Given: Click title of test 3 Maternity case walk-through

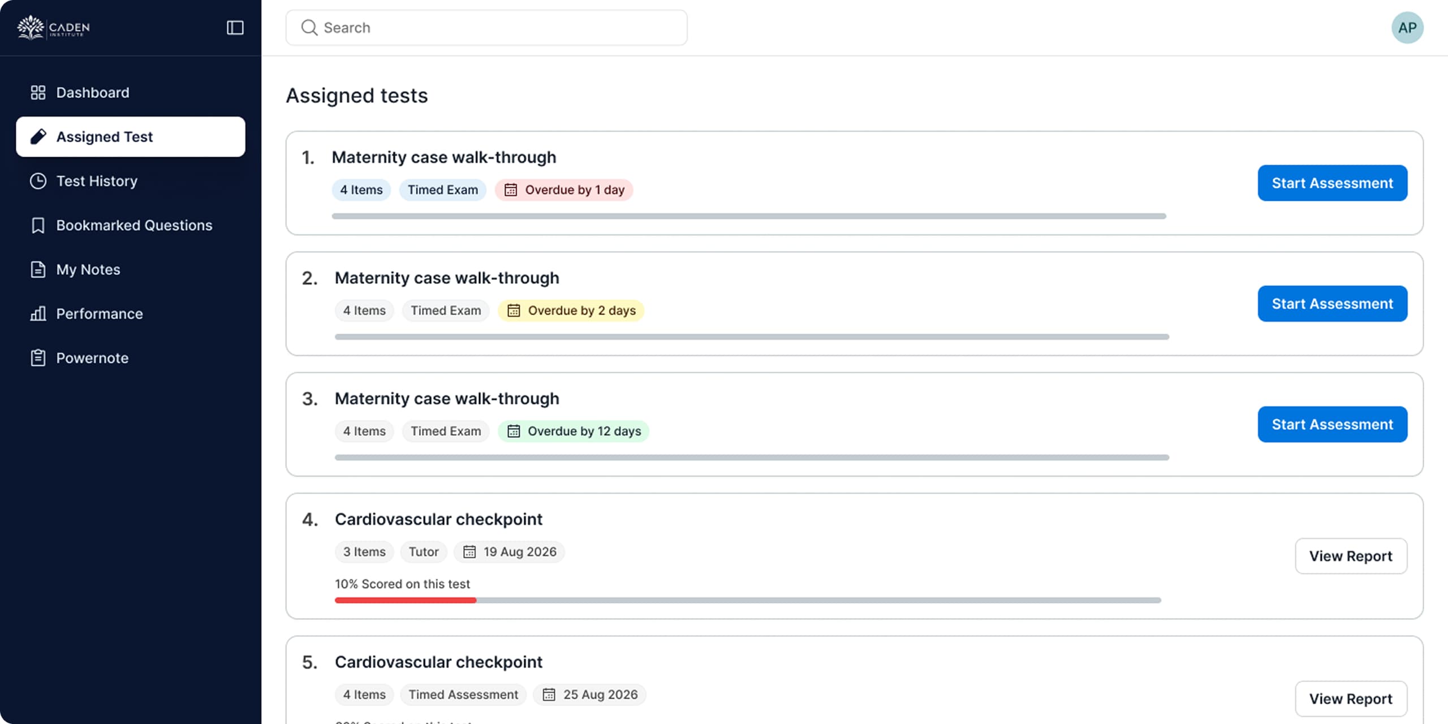Looking at the screenshot, I should pos(447,398).
